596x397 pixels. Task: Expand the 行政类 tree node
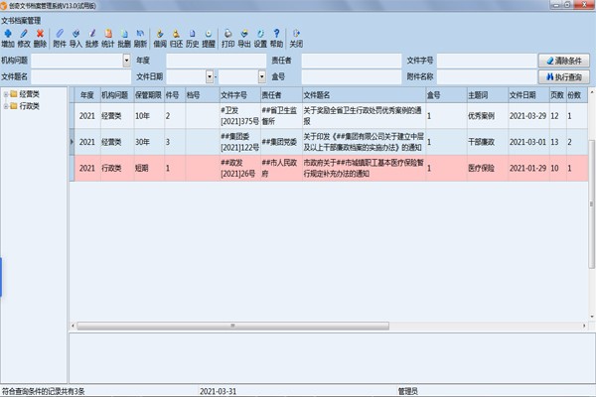coord(8,105)
